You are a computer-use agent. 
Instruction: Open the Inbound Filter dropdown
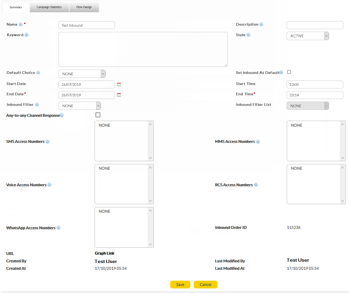click(79, 106)
